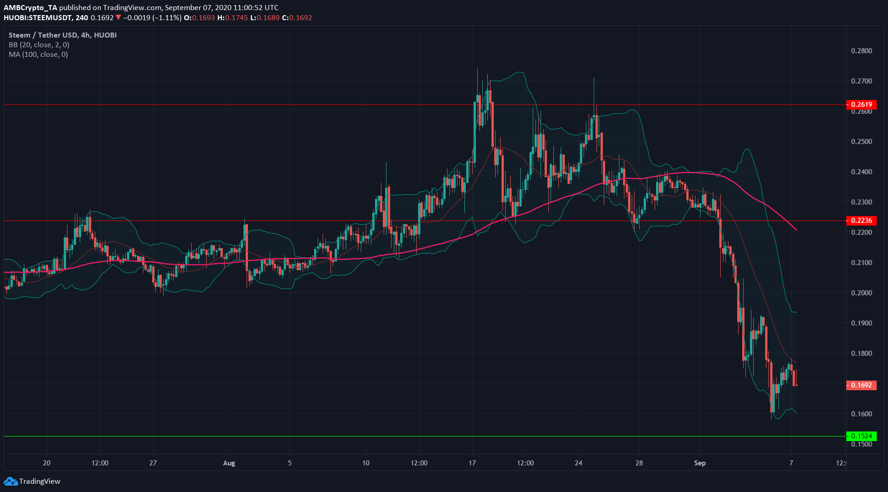Click the L:0.1689 low value in header
Image resolution: width=888 pixels, height=492 pixels.
coord(265,18)
